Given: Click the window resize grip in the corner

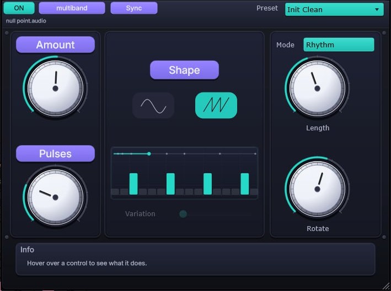Looking at the screenshot, I should (x=386, y=286).
